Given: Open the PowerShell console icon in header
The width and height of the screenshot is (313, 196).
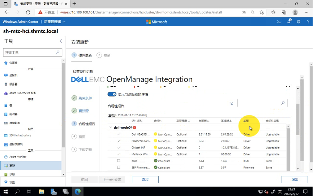Looking at the screenshot, I should [x=279, y=22].
